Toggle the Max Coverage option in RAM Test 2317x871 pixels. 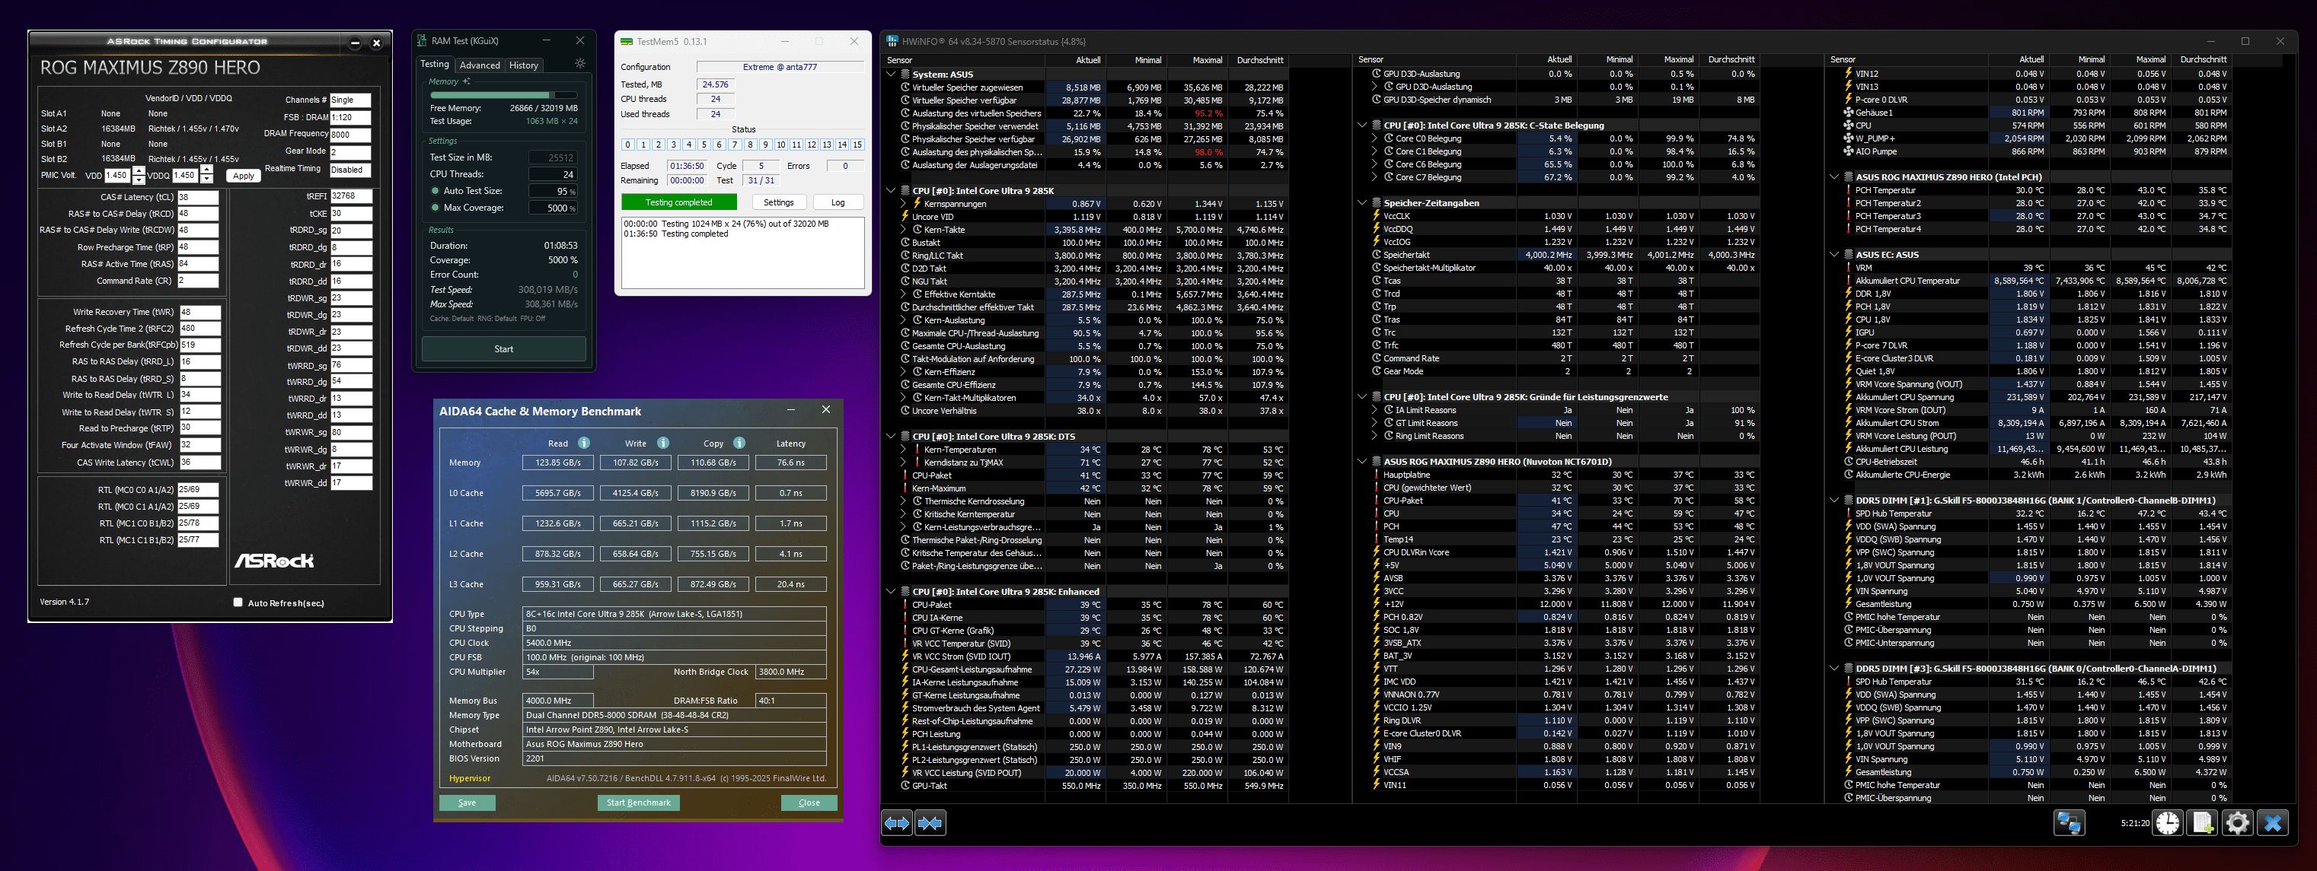tap(436, 208)
